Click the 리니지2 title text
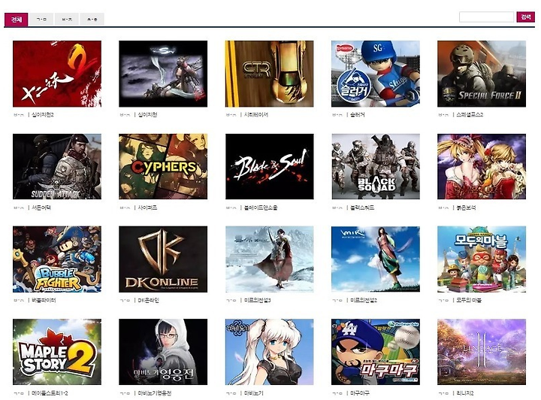 pyautogui.click(x=465, y=393)
